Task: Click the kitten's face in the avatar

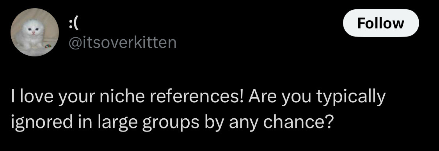Action: click(33, 29)
